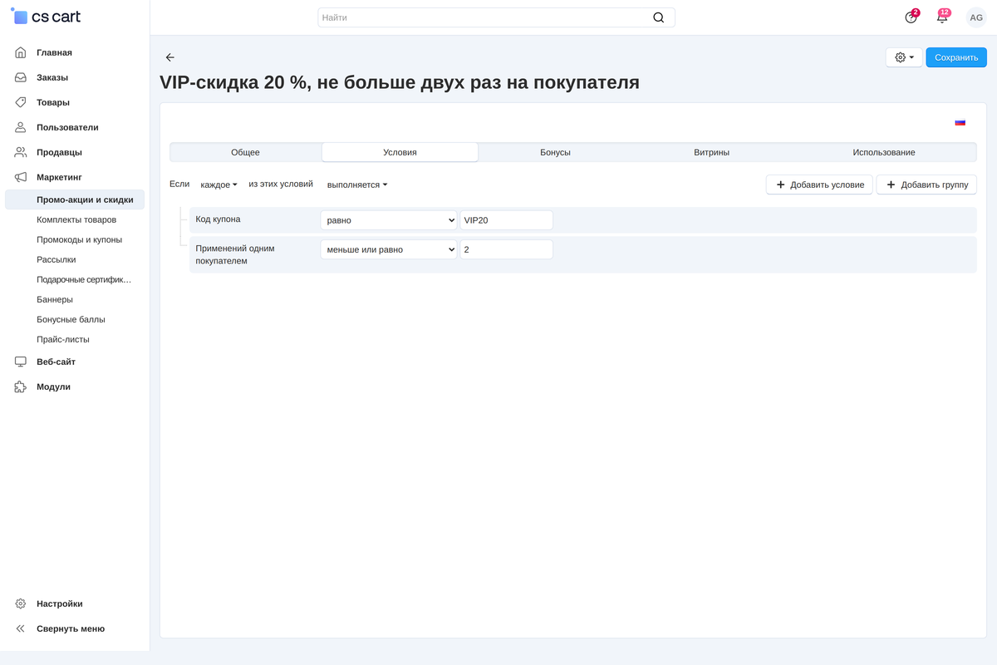Image resolution: width=997 pixels, height=665 pixels.
Task: Click the Модули puzzle icon
Action: coord(21,387)
